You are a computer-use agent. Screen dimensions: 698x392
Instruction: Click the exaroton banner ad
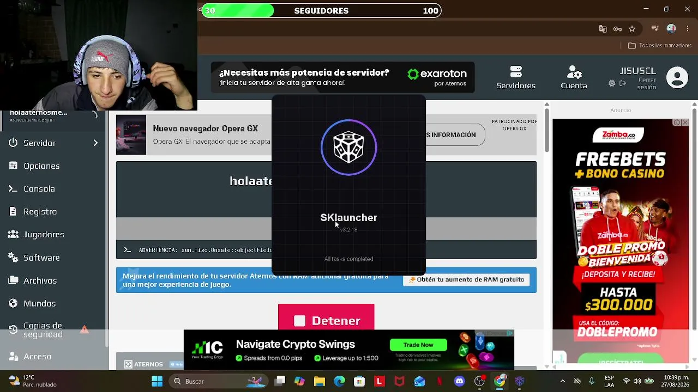point(343,77)
